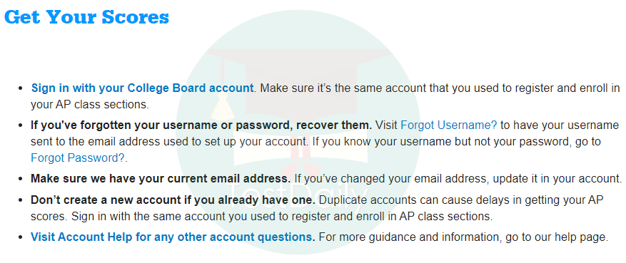Visit Account Help for account questions link
Screen dimensions: 626x263
click(173, 237)
